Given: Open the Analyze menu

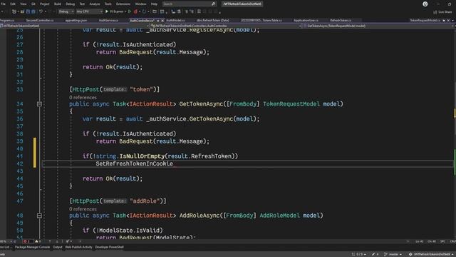Looking at the screenshot, I should tap(95, 4).
